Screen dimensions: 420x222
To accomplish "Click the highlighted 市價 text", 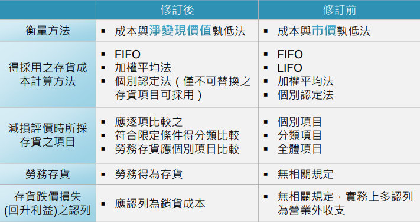I will (324, 31).
